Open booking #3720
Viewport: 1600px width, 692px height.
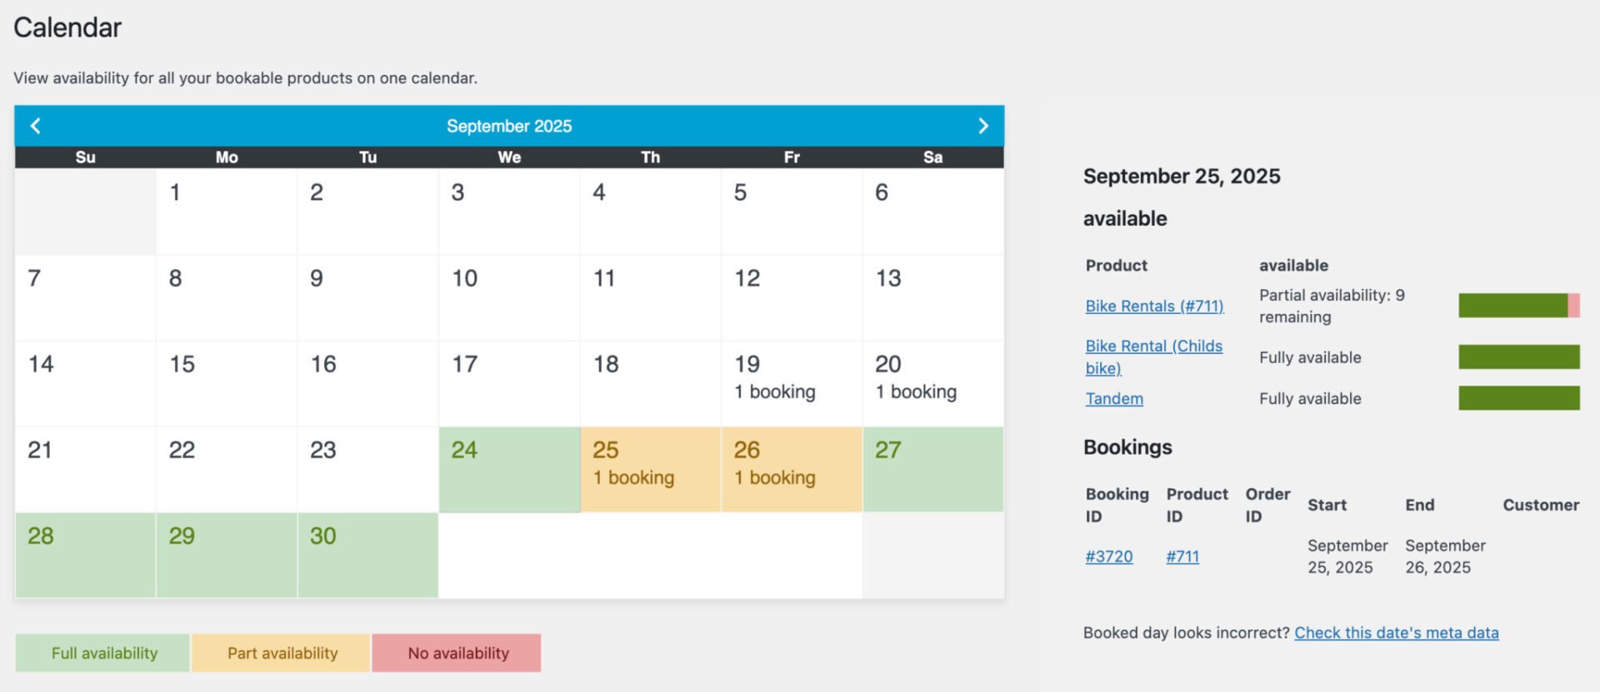pos(1108,556)
